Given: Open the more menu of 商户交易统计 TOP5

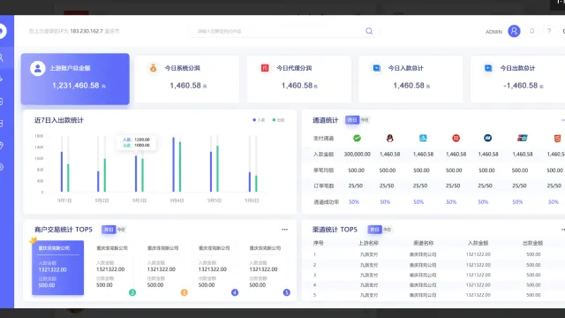Looking at the screenshot, I should point(284,230).
